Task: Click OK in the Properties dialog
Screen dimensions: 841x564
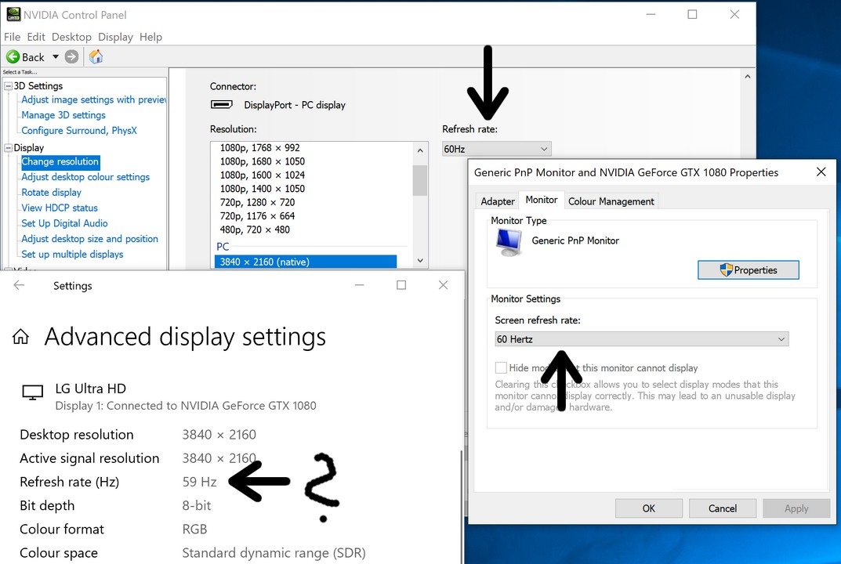Action: pos(648,508)
